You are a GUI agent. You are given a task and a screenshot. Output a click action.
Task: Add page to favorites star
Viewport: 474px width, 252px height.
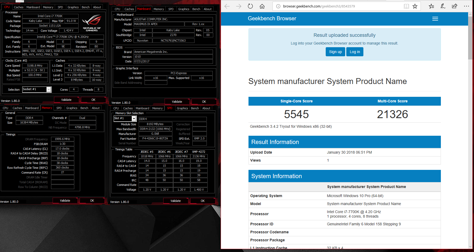[415, 6]
